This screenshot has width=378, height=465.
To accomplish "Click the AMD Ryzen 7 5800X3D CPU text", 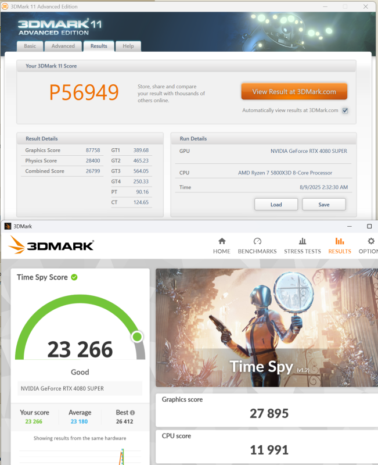I will tap(285, 173).
